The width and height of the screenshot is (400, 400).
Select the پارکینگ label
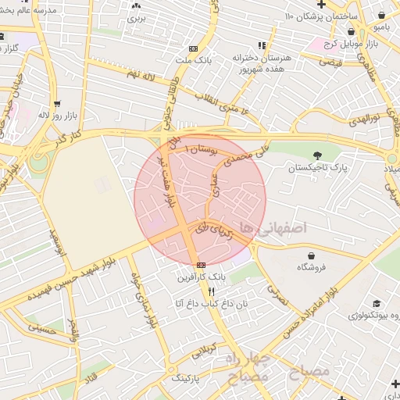click(185, 378)
